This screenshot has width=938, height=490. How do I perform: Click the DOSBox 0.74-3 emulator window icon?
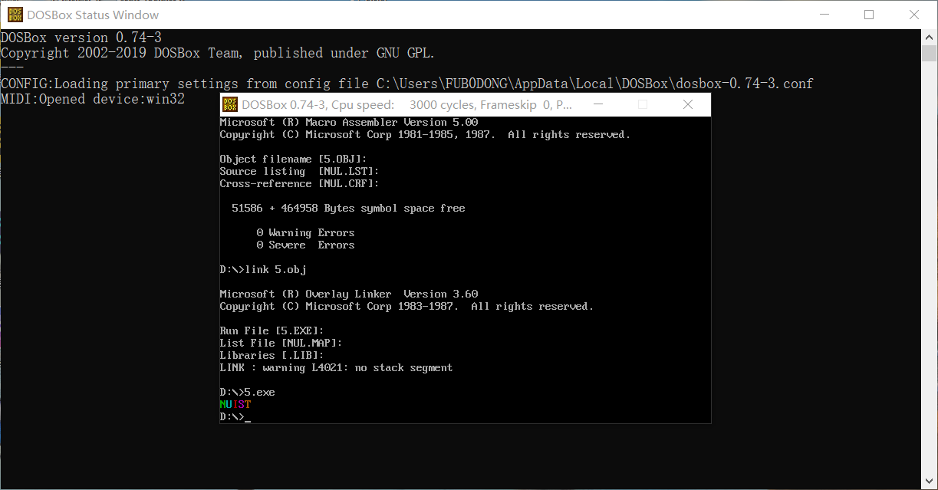tap(230, 105)
